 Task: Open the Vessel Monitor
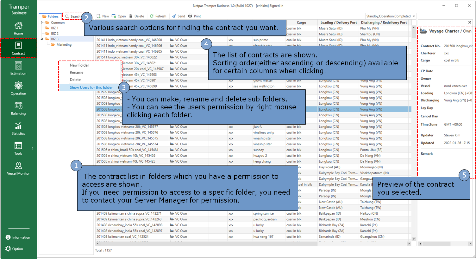point(18,168)
